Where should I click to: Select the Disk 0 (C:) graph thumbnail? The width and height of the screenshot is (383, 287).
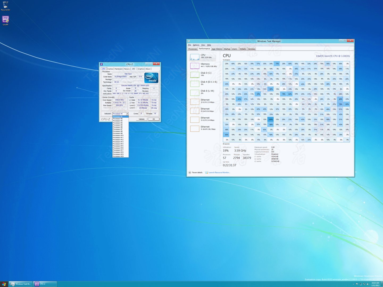pyautogui.click(x=194, y=74)
